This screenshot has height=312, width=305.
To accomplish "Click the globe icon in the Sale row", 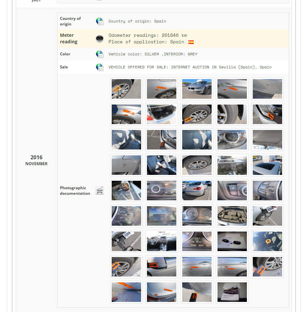I will click(100, 67).
